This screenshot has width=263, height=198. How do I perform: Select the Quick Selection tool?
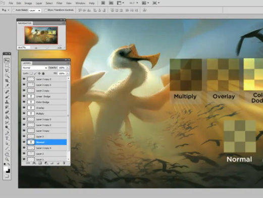pos(7,75)
